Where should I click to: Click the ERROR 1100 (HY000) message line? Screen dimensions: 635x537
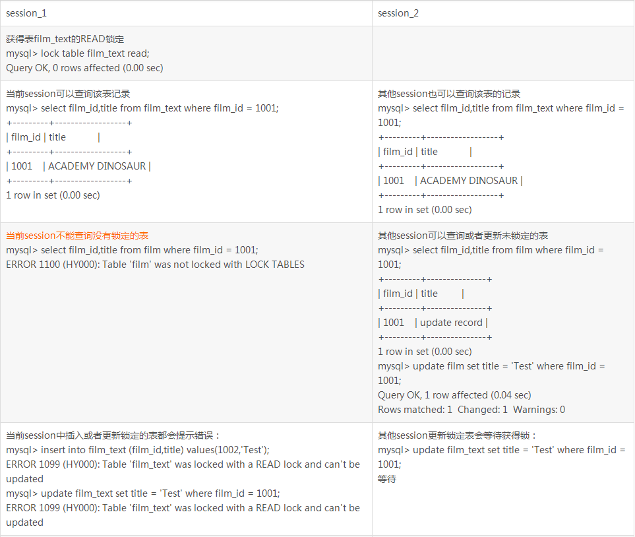click(x=155, y=265)
